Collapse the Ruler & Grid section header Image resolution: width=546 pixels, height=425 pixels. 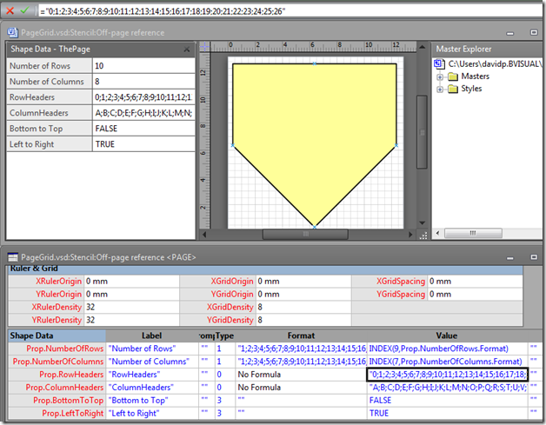35,269
